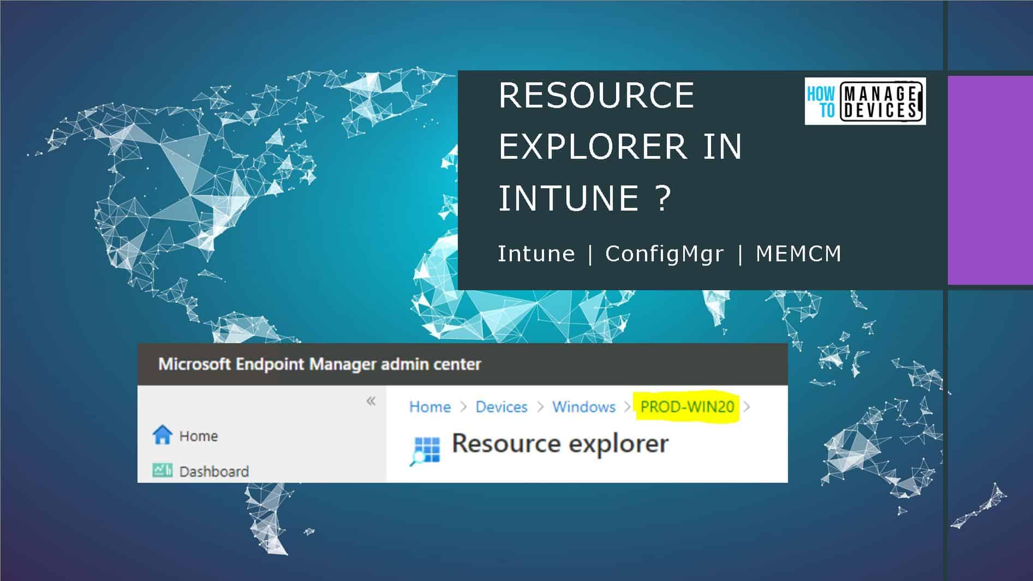The width and height of the screenshot is (1033, 581).
Task: Click the How To Manage Devices logo
Action: point(865,101)
